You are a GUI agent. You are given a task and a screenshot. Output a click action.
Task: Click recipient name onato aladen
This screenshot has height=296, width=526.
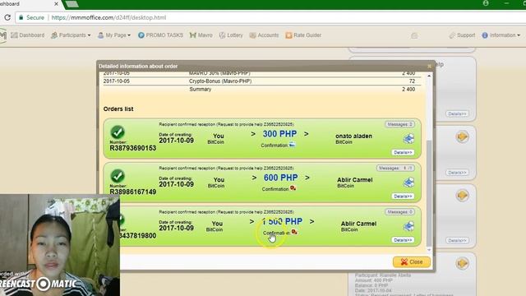click(353, 136)
